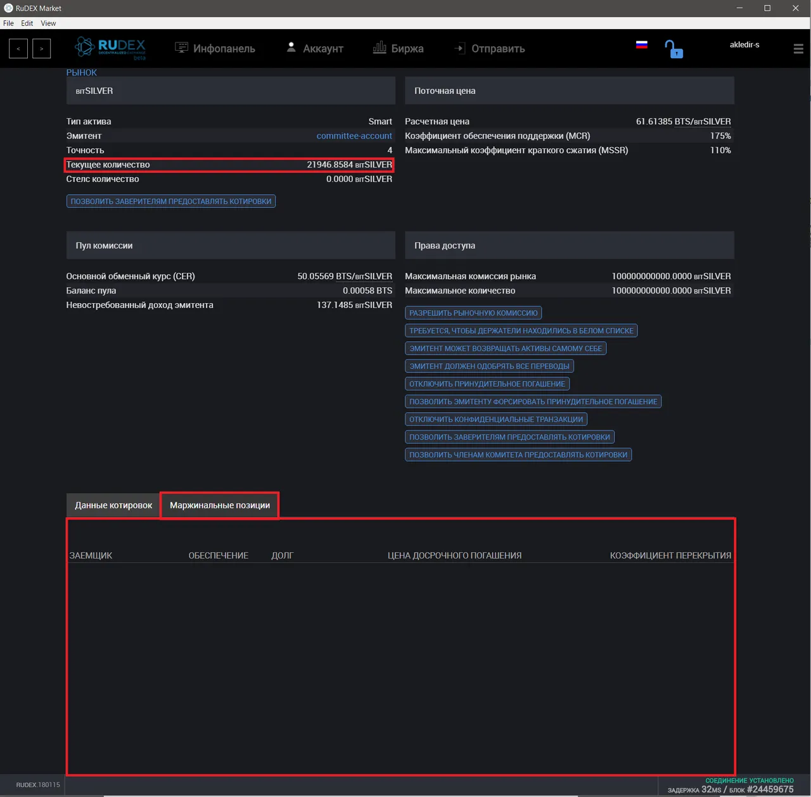Click the stealth supply value 0.0000

point(359,179)
